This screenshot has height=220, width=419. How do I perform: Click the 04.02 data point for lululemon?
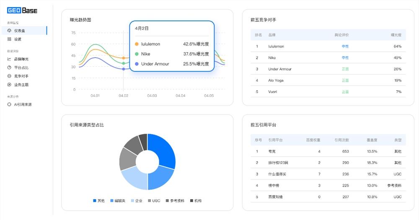click(124, 58)
